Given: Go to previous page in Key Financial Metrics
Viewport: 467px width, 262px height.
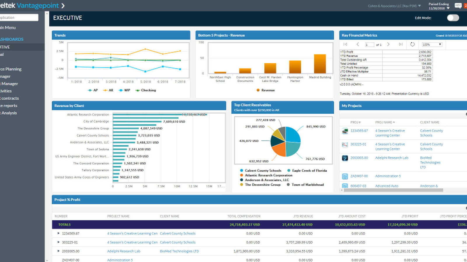Looking at the screenshot, I should (x=358, y=44).
